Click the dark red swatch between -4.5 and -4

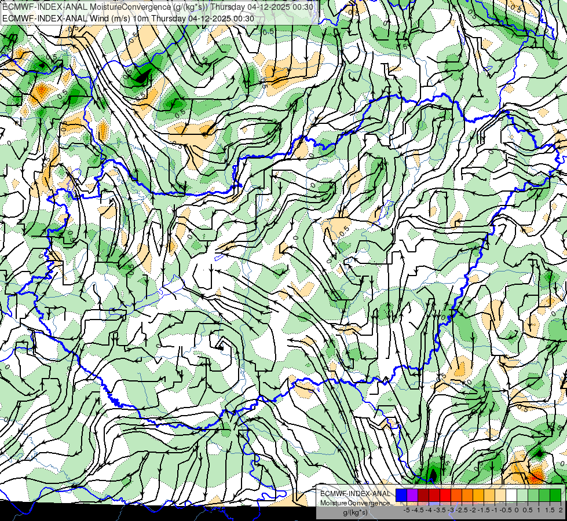pyautogui.click(x=423, y=496)
